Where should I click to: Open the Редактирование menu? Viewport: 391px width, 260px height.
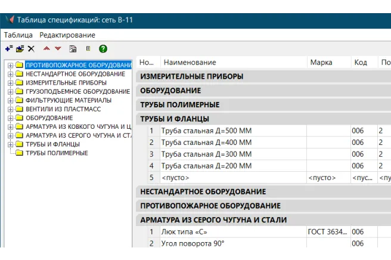point(67,35)
